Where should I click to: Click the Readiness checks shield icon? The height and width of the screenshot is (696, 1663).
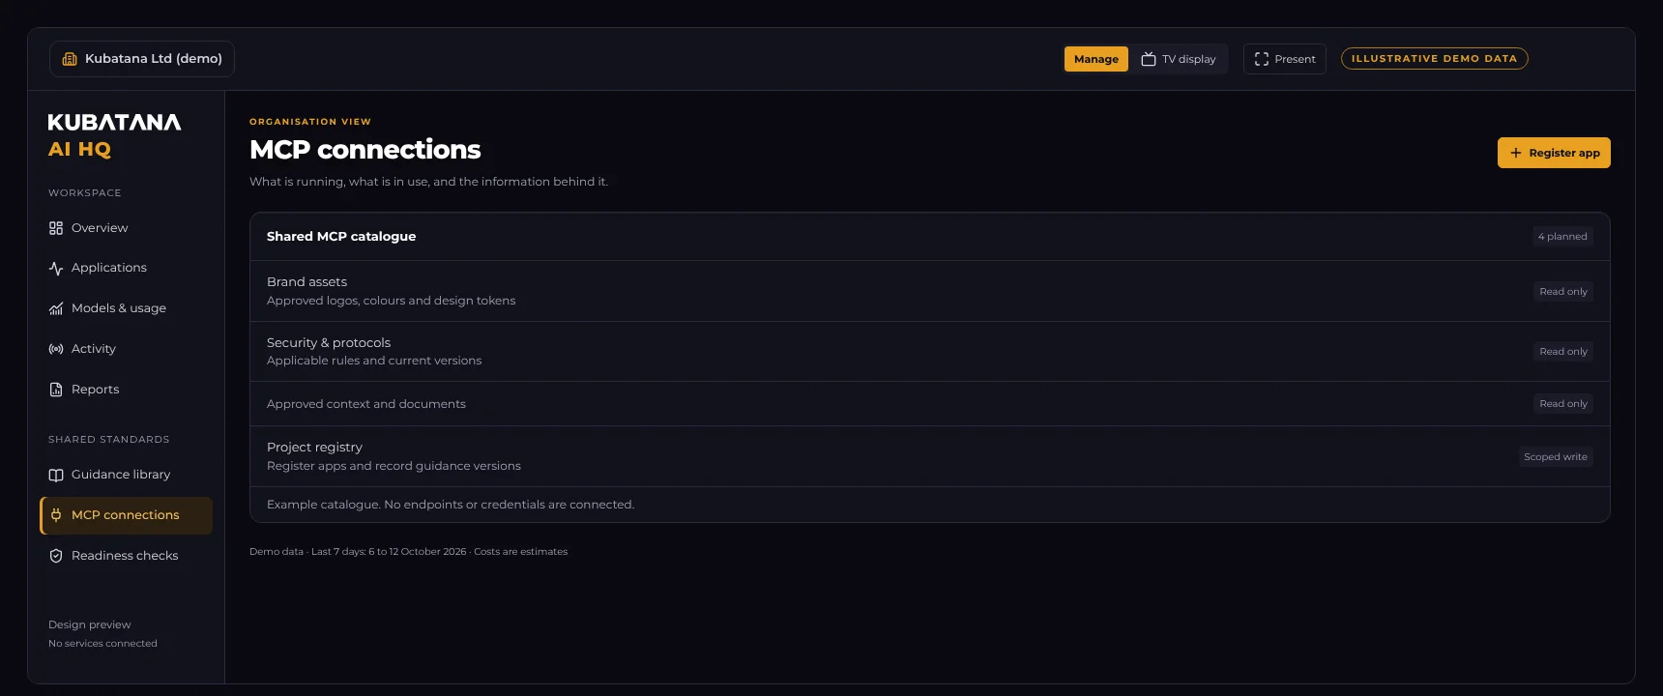pos(56,556)
